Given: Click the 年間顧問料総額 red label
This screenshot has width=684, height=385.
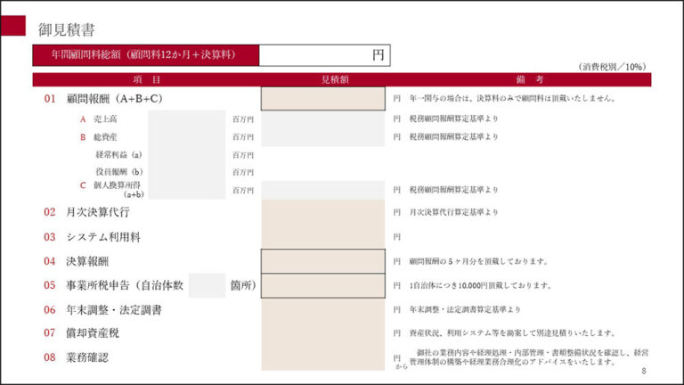Looking at the screenshot, I should (x=146, y=55).
